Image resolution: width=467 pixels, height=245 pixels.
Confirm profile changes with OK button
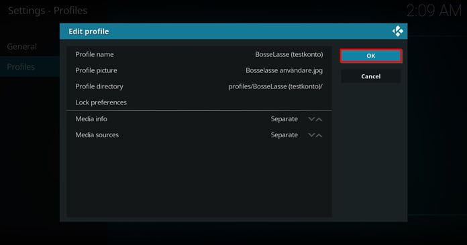[x=371, y=56]
